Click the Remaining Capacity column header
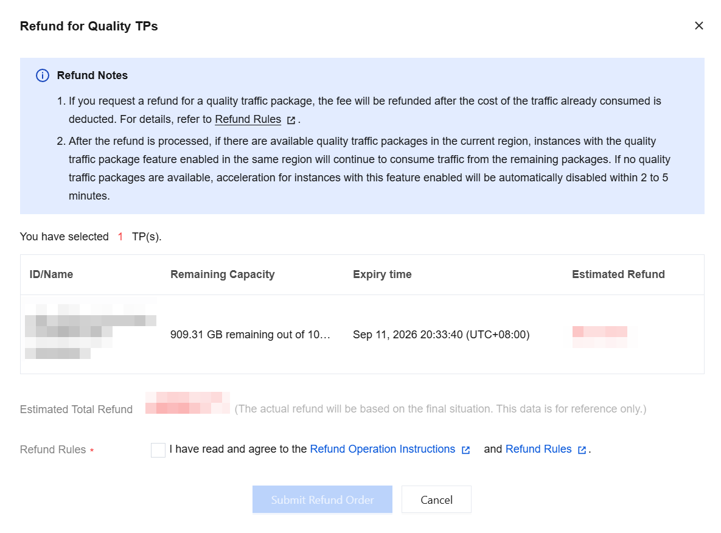 point(223,274)
